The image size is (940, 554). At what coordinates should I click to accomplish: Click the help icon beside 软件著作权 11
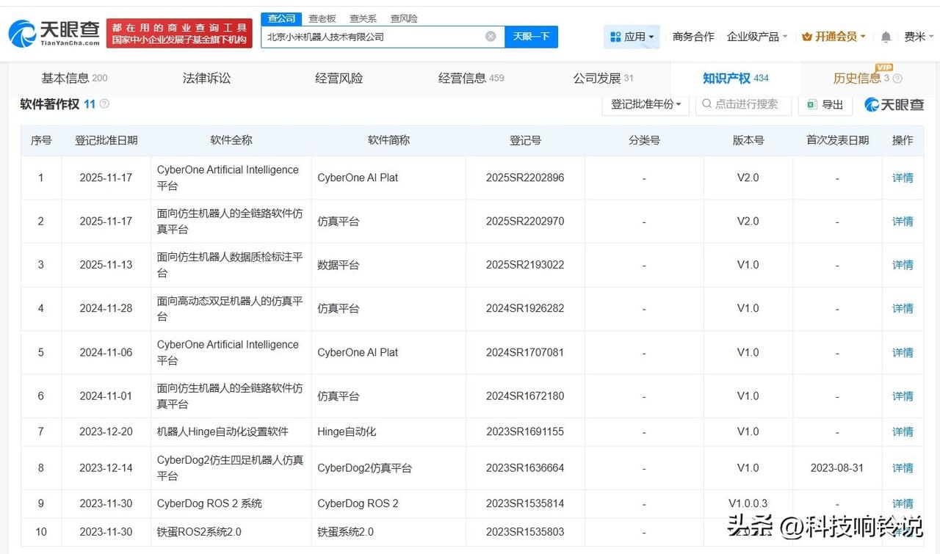tap(104, 104)
